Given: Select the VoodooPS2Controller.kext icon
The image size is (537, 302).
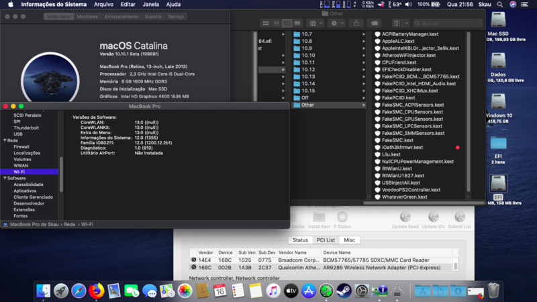Looking at the screenshot, I should click(377, 190).
